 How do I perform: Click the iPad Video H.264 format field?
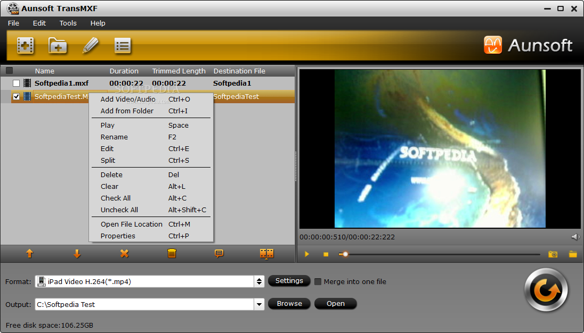coord(144,281)
